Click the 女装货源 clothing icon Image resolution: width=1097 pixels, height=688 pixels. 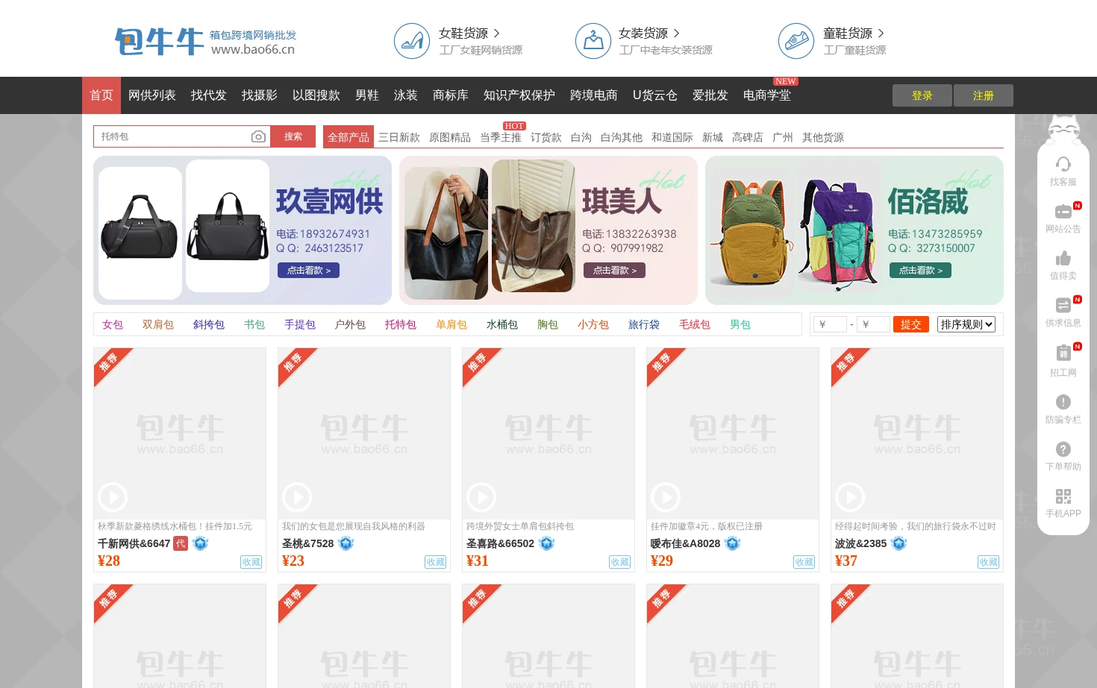point(593,41)
